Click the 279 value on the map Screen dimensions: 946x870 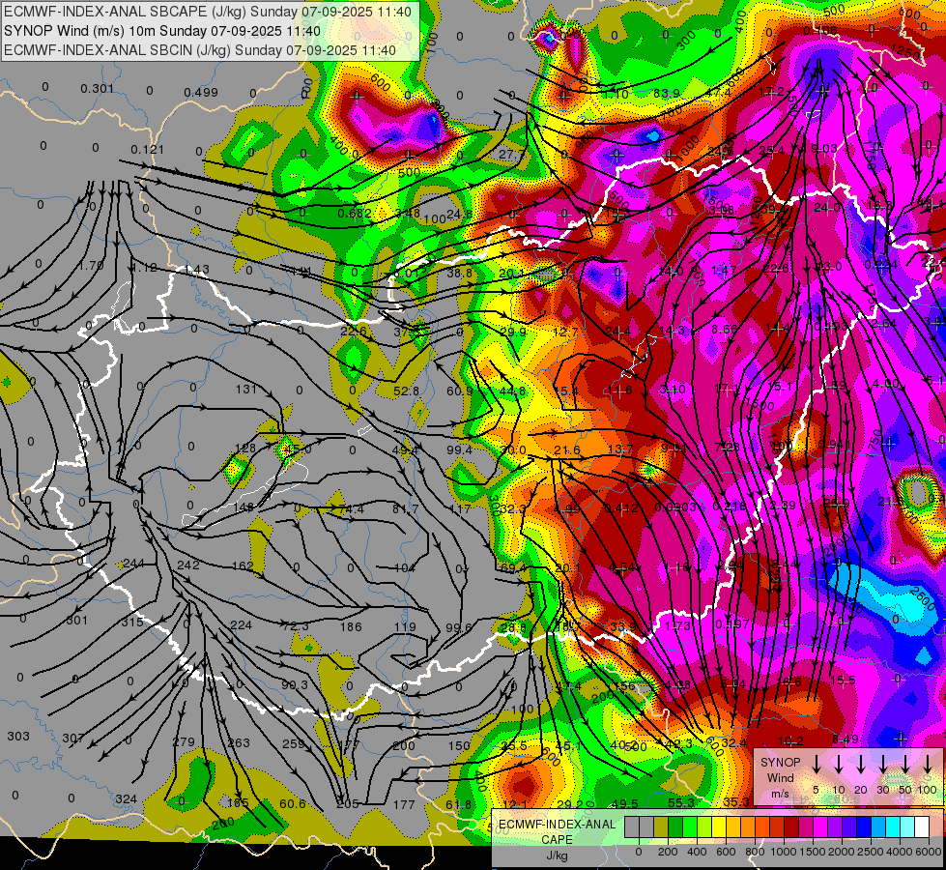(x=184, y=742)
